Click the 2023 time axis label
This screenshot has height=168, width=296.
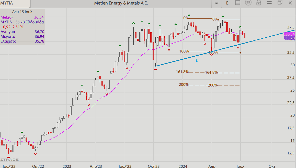pyautogui.click(x=67, y=166)
